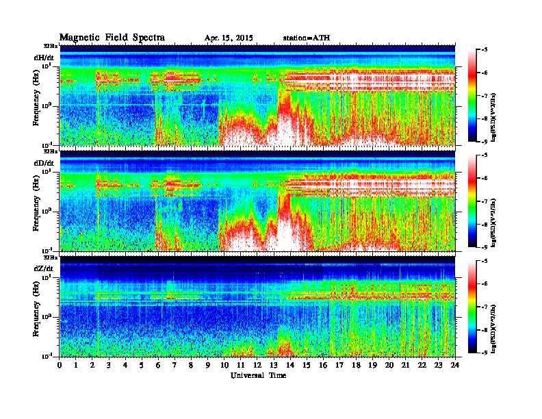The height and width of the screenshot is (419, 542).
Task: Click the dZ/dt panel color scale bar
Action: (x=472, y=307)
